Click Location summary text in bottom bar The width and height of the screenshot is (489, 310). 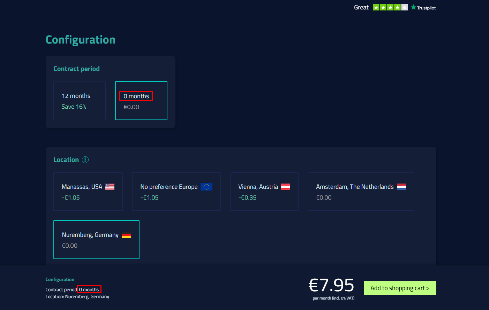tap(77, 297)
